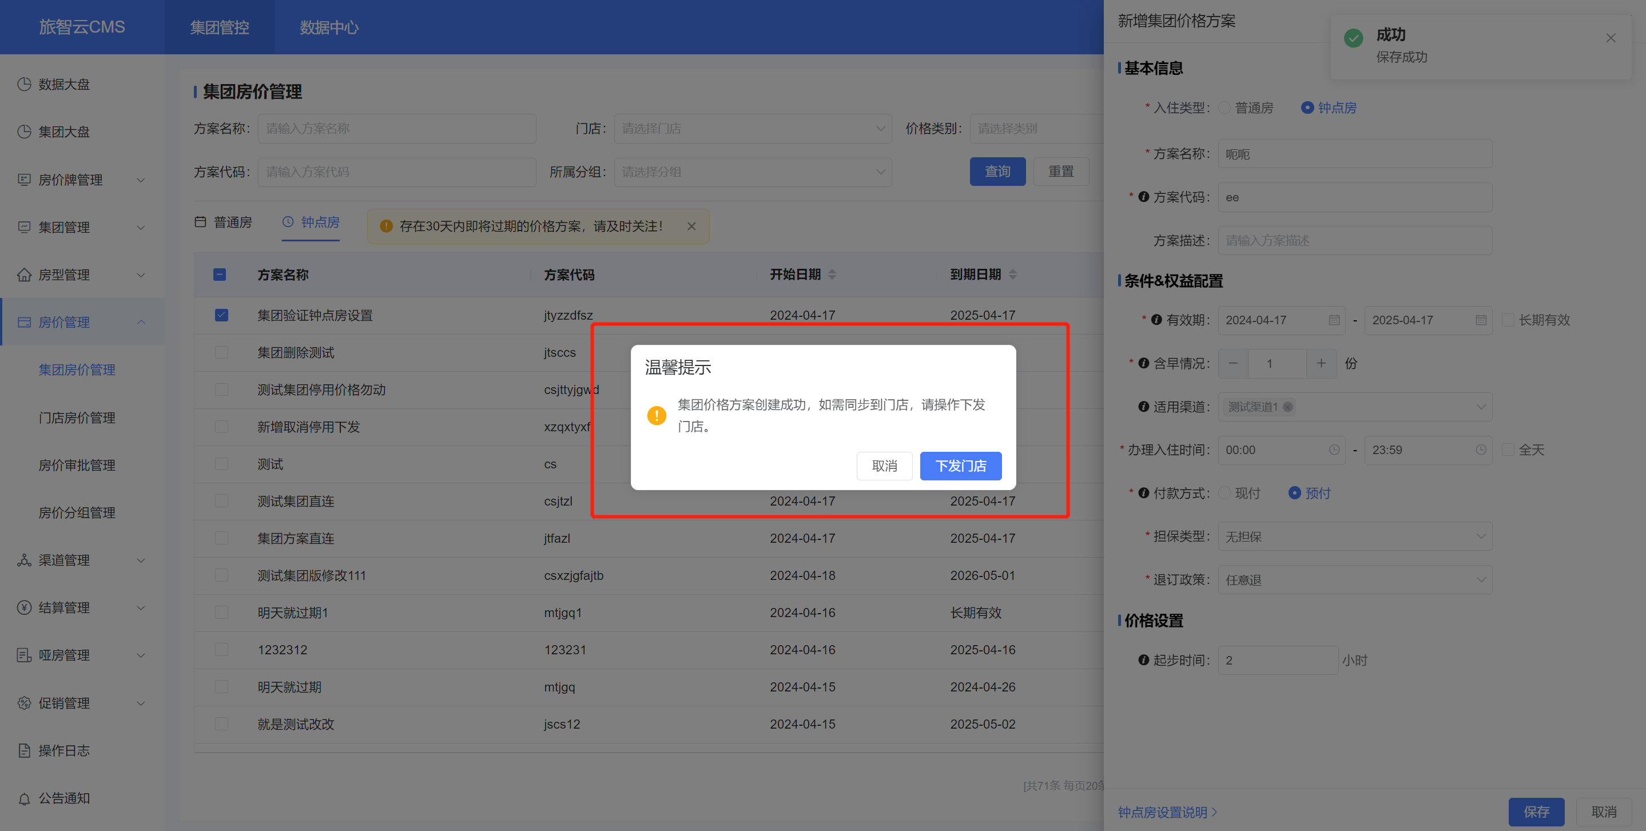1646x831 pixels.
Task: Sort by 开始日期 column
Action: (832, 274)
